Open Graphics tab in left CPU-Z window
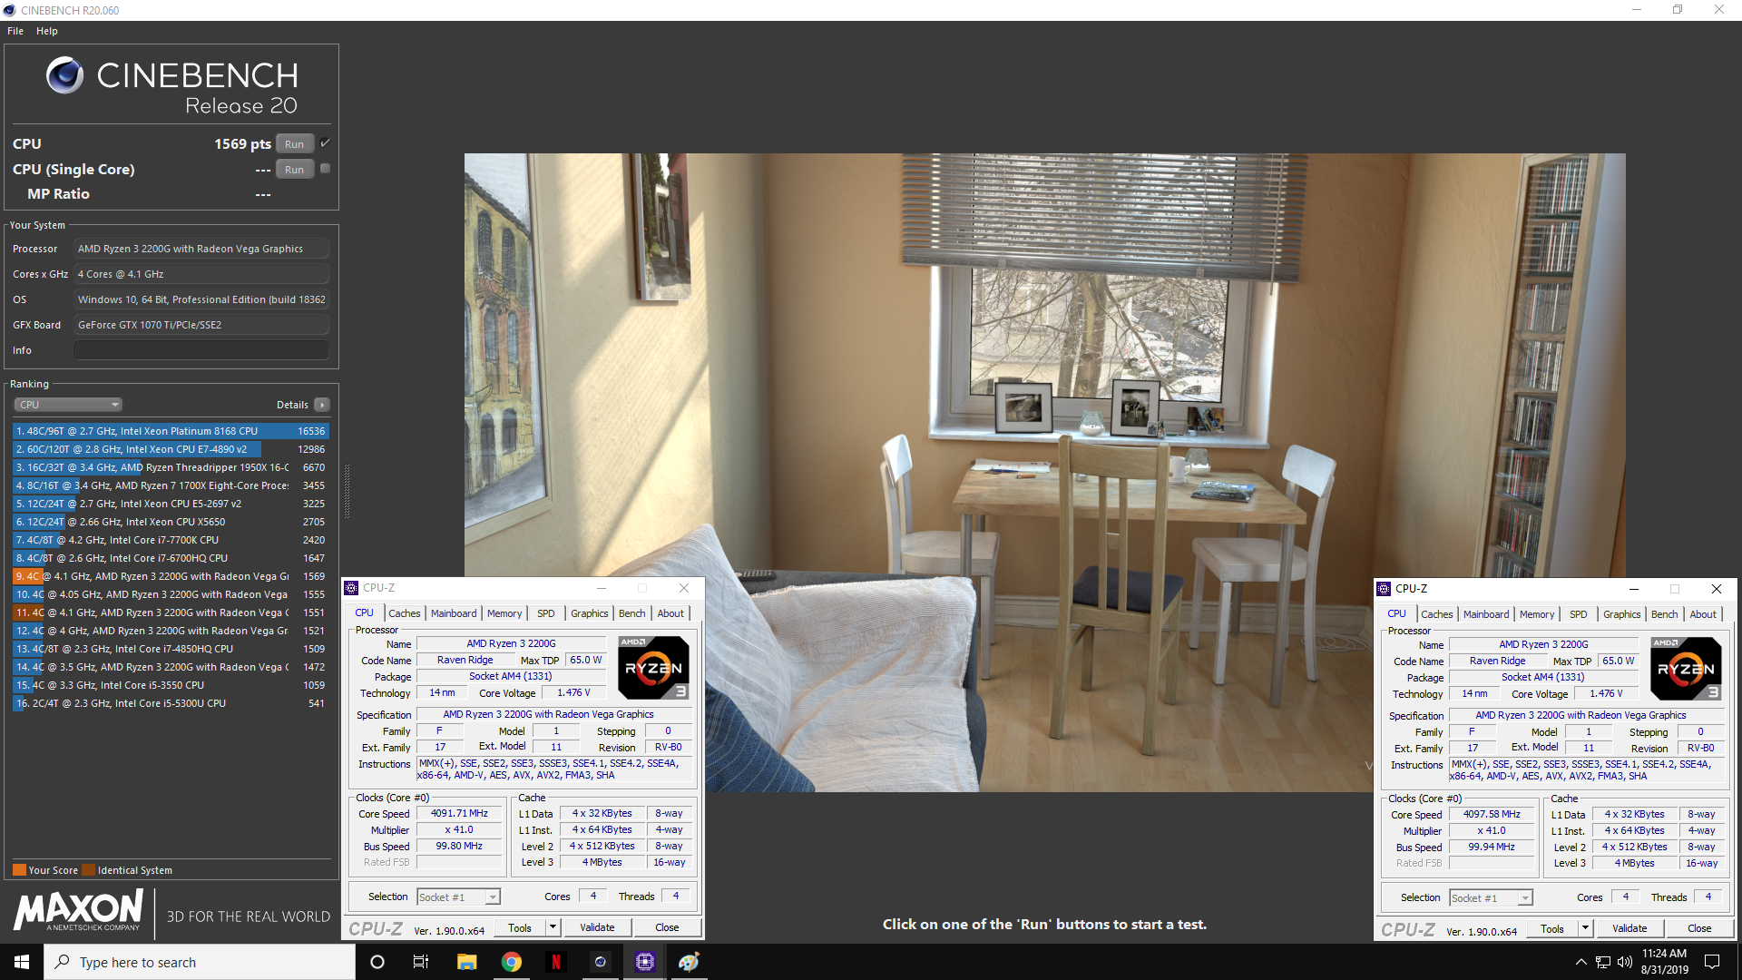Image resolution: width=1742 pixels, height=980 pixels. pos(590,613)
